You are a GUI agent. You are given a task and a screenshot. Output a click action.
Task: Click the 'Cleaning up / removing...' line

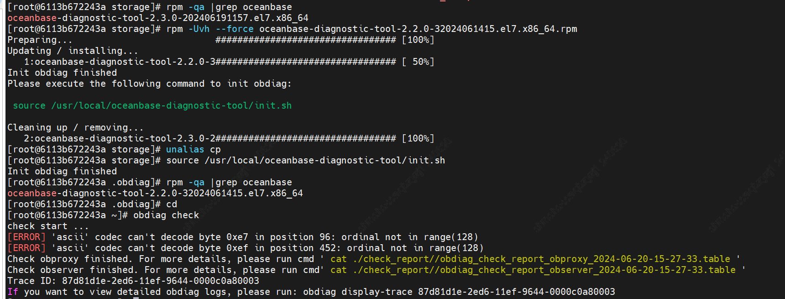tap(75, 127)
